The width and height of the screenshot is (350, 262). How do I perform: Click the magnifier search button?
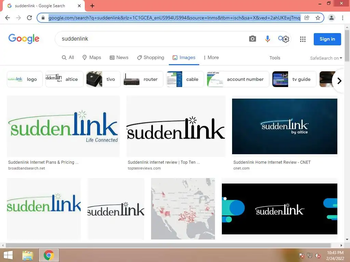tap(281, 38)
